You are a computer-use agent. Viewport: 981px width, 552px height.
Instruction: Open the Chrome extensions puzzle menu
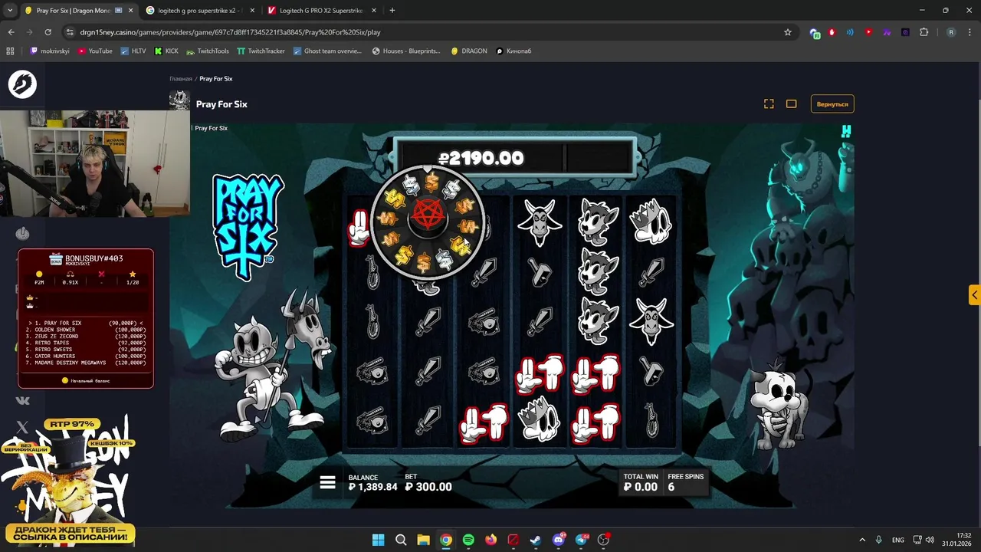[924, 32]
